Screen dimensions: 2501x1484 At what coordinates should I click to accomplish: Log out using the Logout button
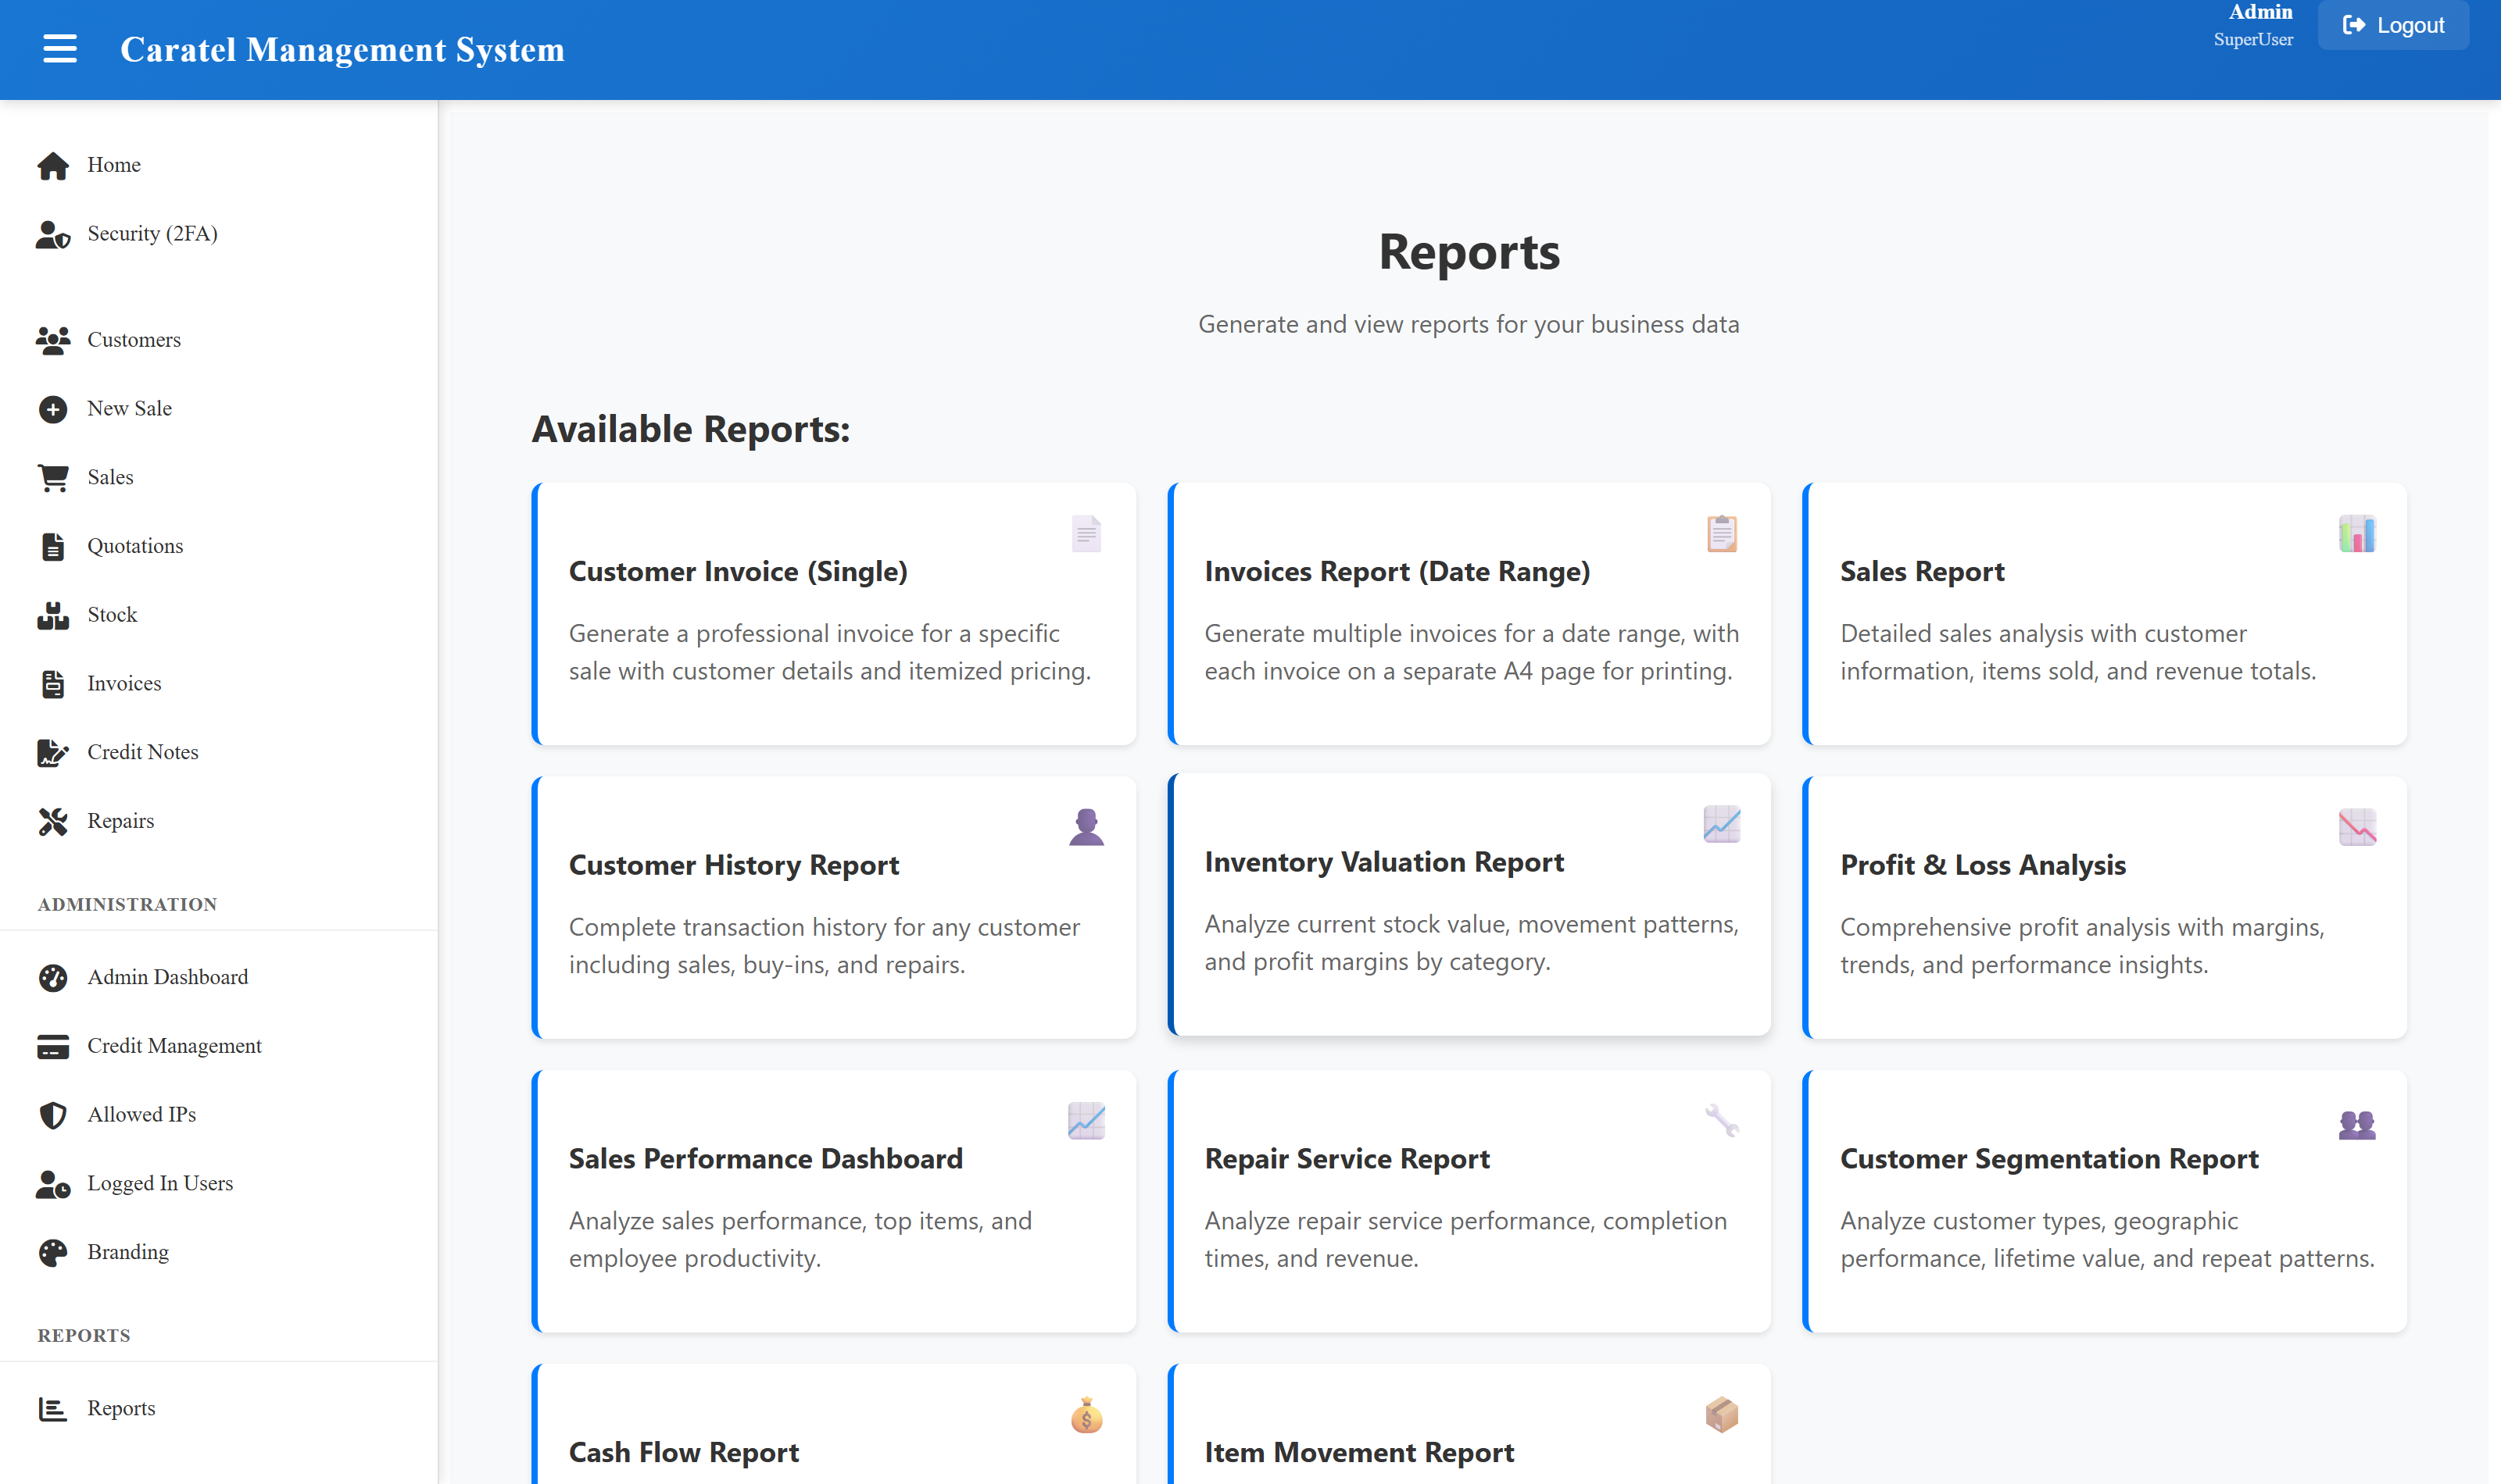(x=2393, y=25)
